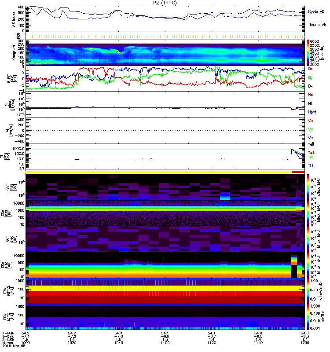The width and height of the screenshot is (330, 352).
Task: Select the blue Vix velocity legend label
Action: [x=311, y=138]
